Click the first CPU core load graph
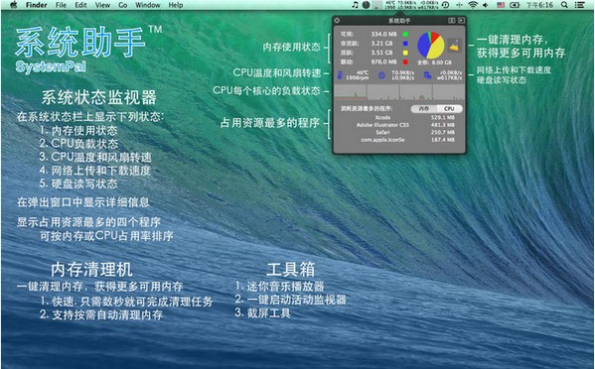The width and height of the screenshot is (595, 369). coord(351,91)
